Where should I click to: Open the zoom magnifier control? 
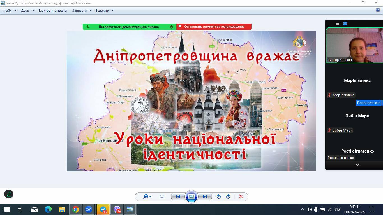[147, 197]
